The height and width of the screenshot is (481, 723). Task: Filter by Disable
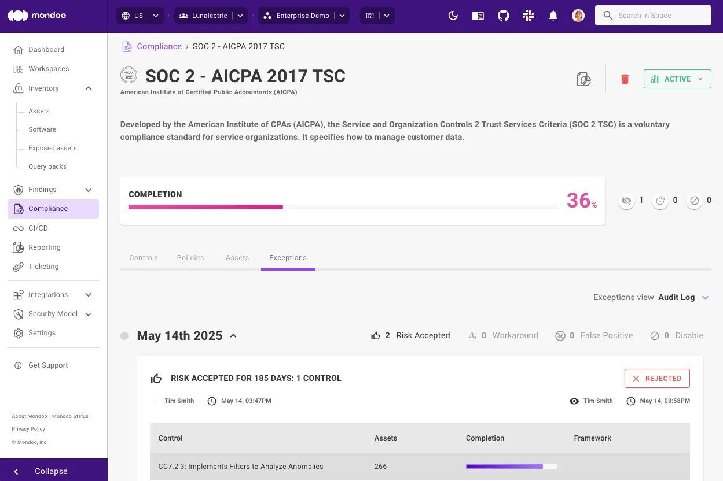point(676,335)
